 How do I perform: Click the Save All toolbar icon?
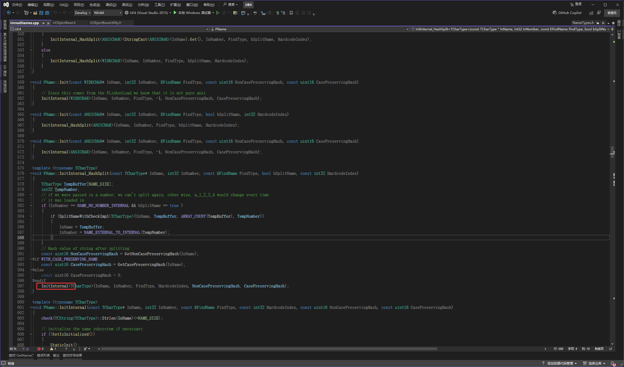tap(47, 13)
